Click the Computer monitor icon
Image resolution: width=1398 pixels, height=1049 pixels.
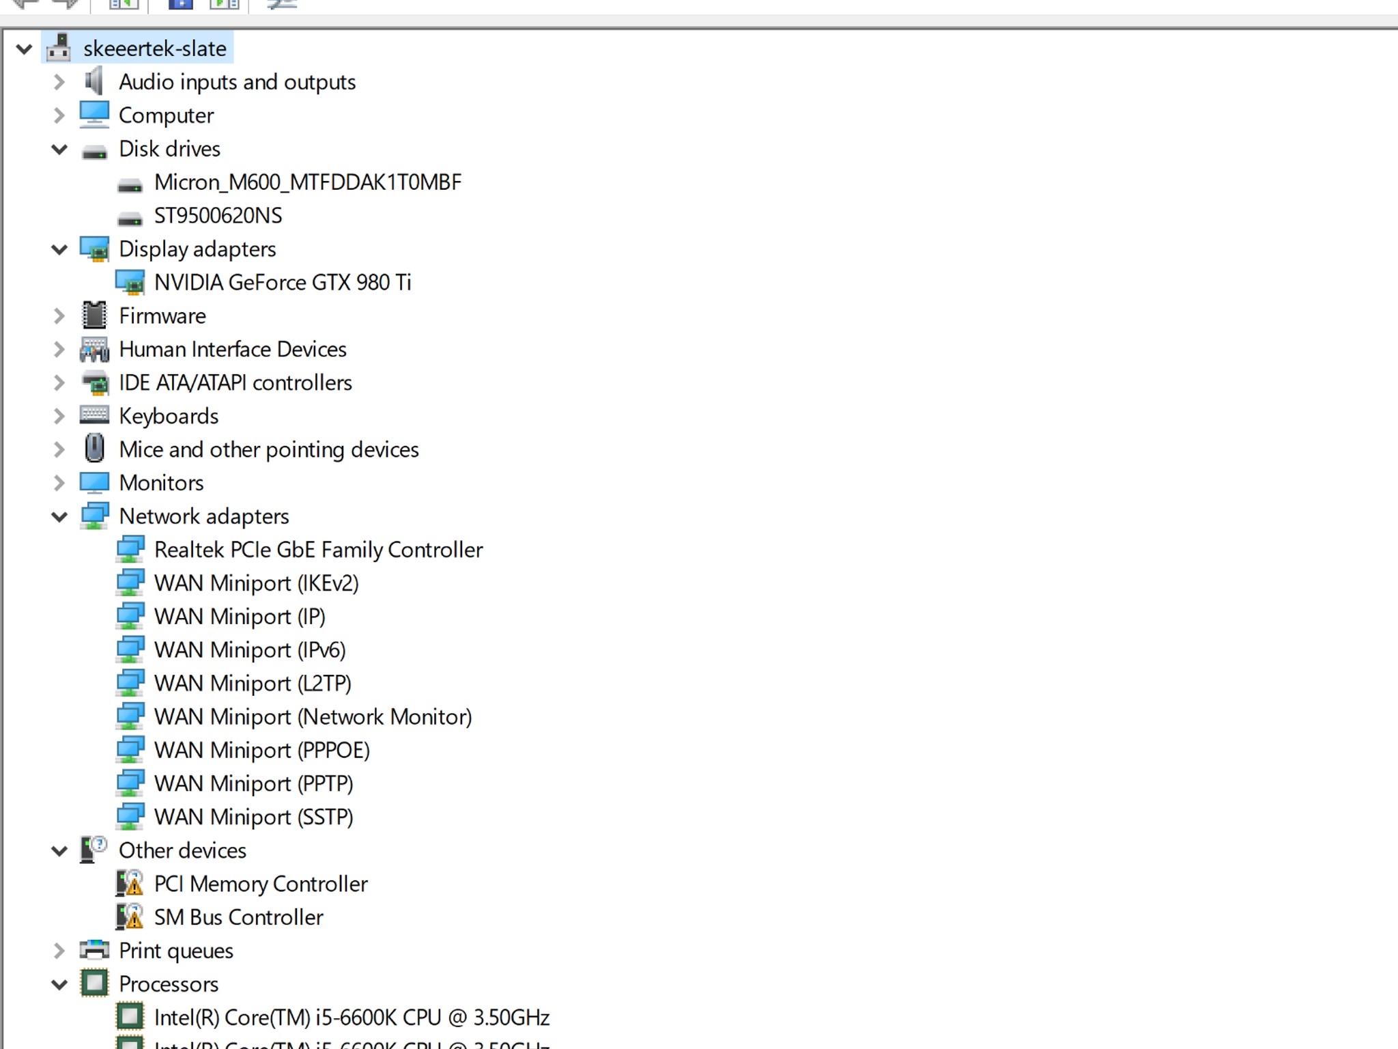tap(94, 115)
